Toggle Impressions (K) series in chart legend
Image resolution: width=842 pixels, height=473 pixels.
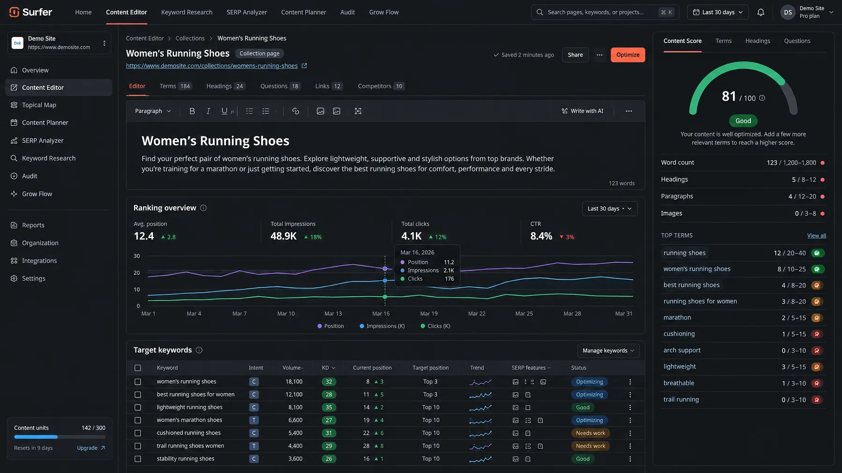point(382,326)
